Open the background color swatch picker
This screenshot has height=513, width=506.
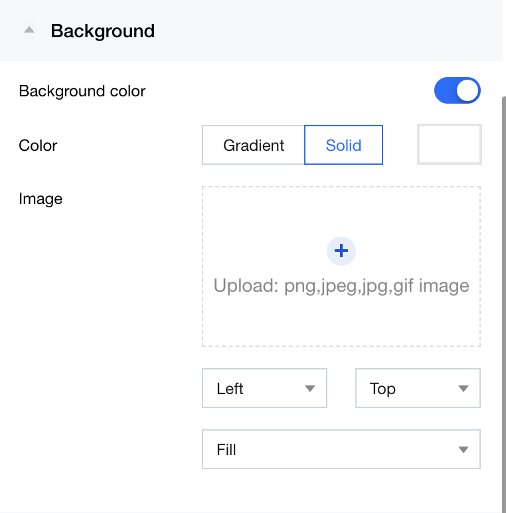point(449,144)
